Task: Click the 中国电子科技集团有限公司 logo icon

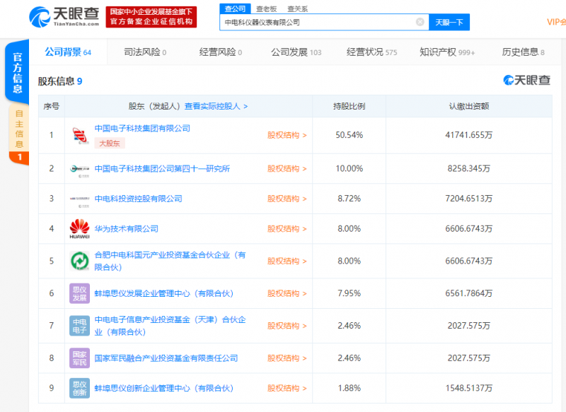Action: 79,135
